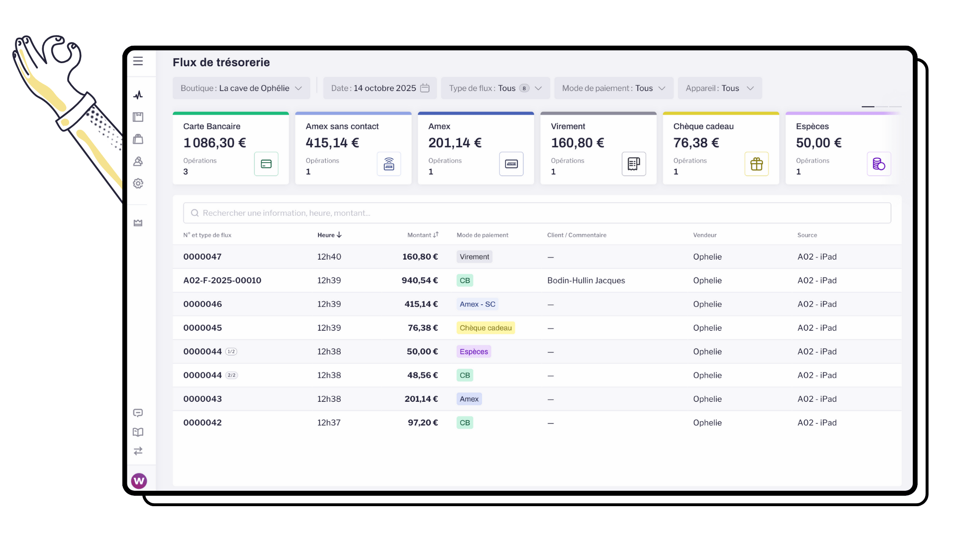The height and width of the screenshot is (537, 955).
Task: Click the purple W avatar logo
Action: [x=139, y=481]
